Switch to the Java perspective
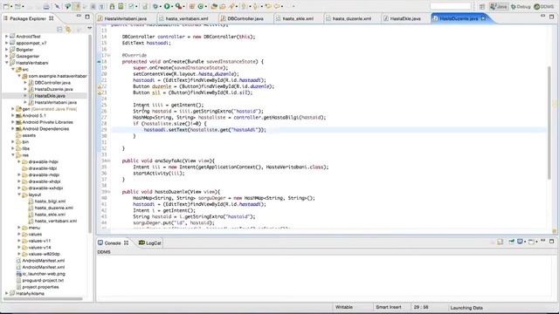Screen dimensions: 559x314 pos(499,6)
